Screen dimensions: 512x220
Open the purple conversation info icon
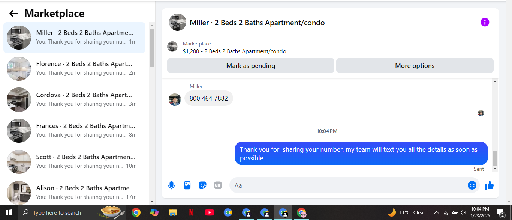(485, 22)
